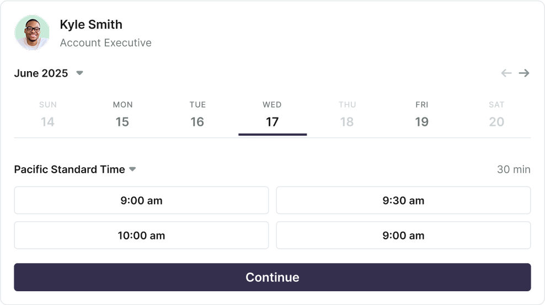Select Tuesday the 16th

pyautogui.click(x=197, y=115)
